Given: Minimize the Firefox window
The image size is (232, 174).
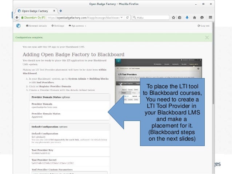Looking at the screenshot, I should [196, 4].
